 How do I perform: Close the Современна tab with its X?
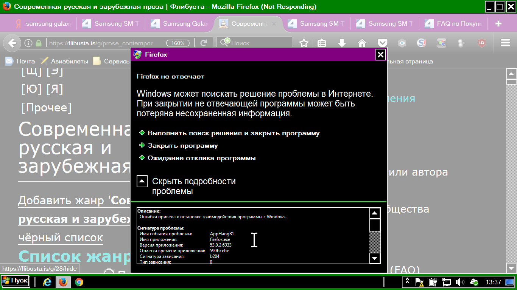pyautogui.click(x=274, y=24)
